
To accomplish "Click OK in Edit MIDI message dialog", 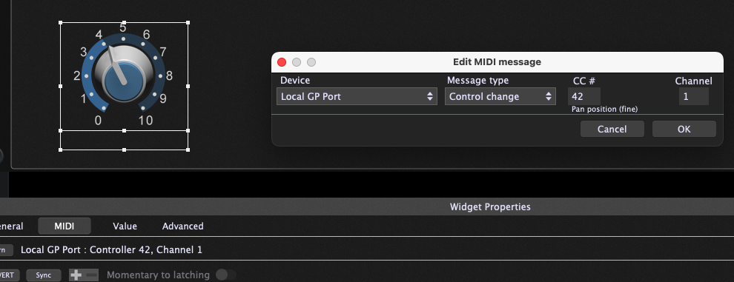I will click(684, 129).
